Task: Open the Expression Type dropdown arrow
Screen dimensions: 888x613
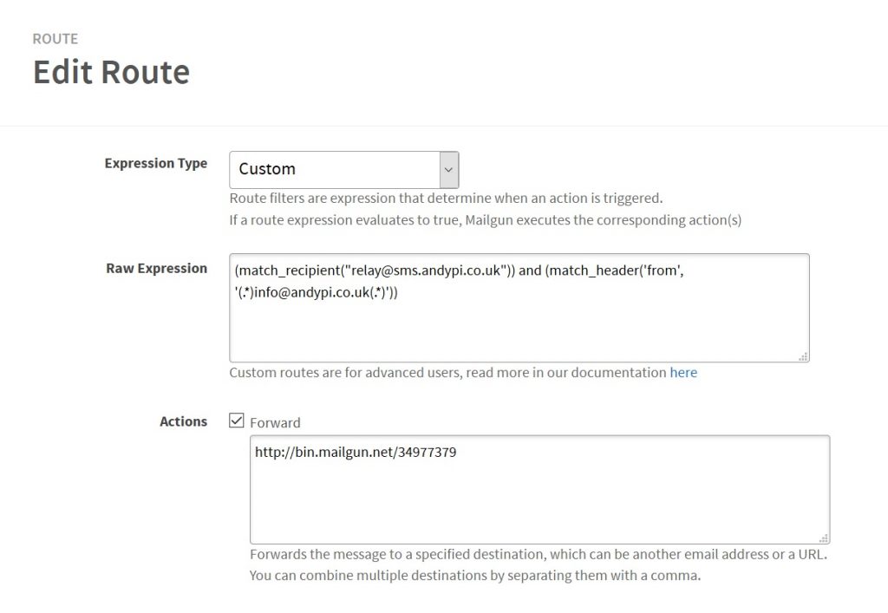Action: tap(449, 170)
